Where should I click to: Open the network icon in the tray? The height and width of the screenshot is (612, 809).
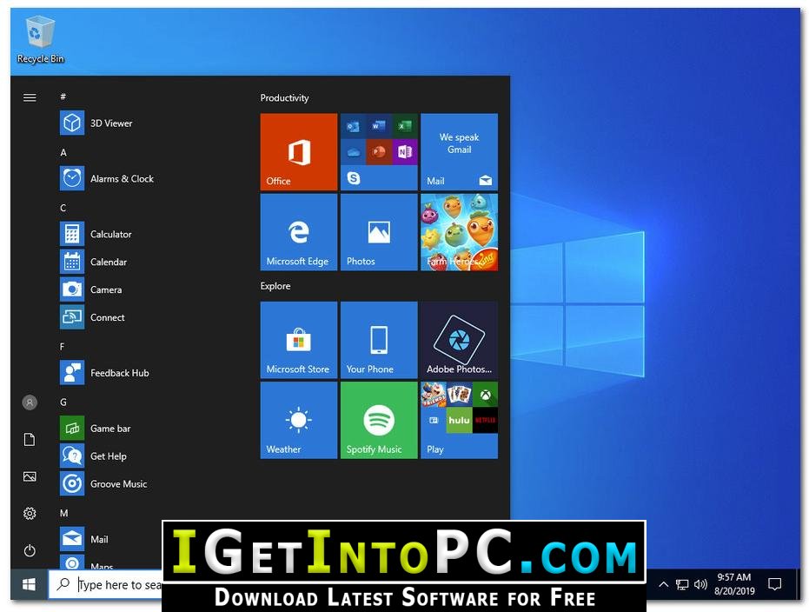click(682, 584)
